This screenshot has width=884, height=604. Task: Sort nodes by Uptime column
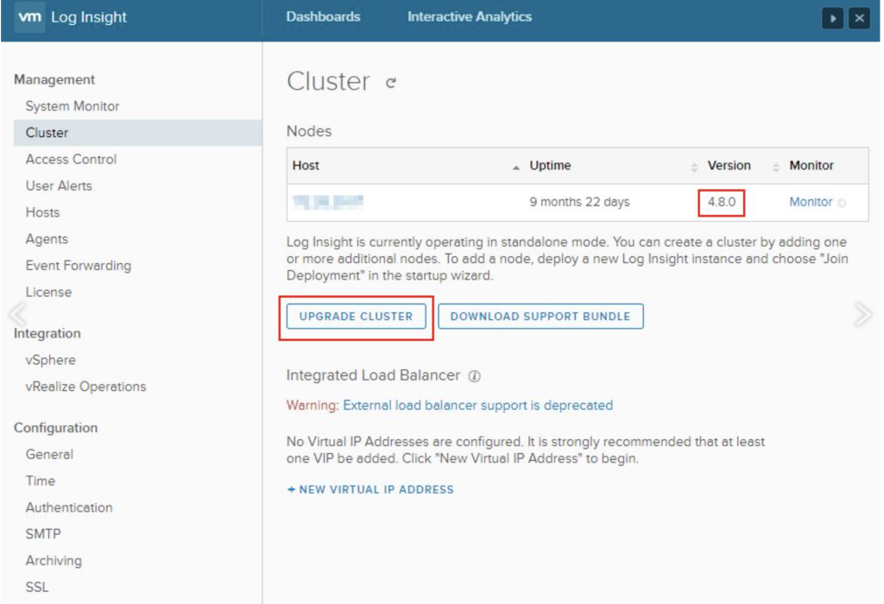point(550,166)
